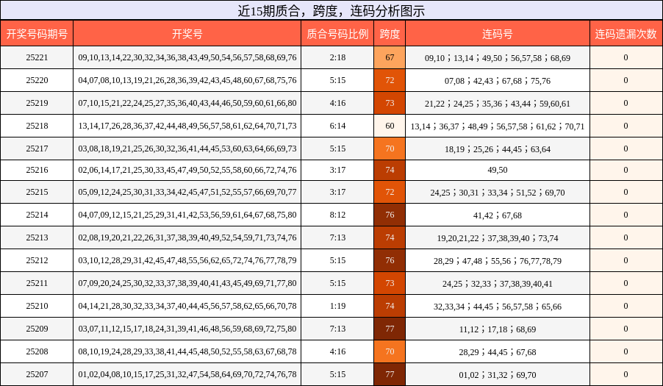Click ratio 1:19 in row 25210

pos(337,306)
